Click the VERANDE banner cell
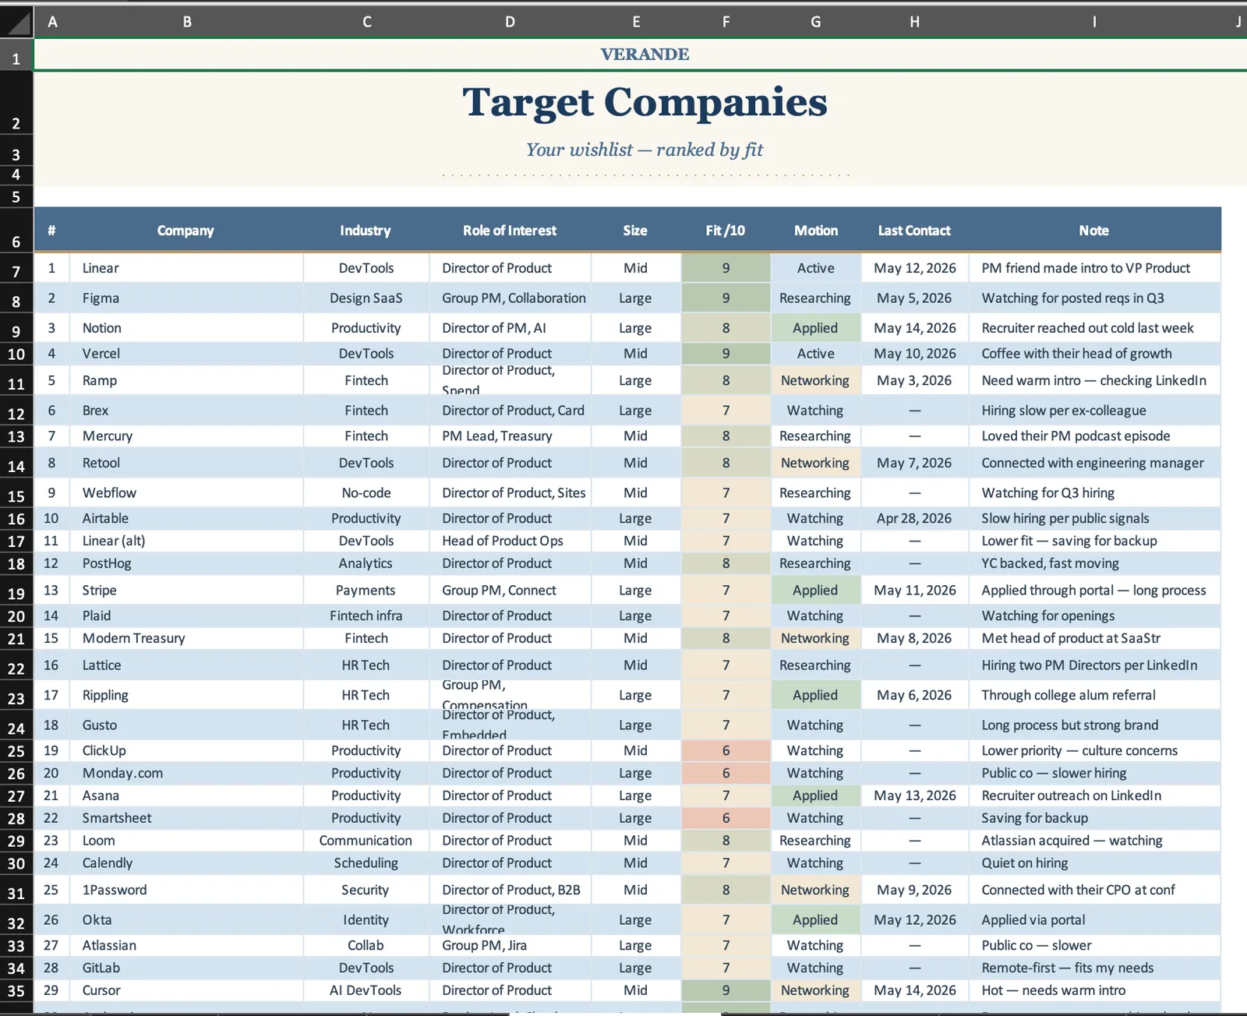 tap(645, 55)
